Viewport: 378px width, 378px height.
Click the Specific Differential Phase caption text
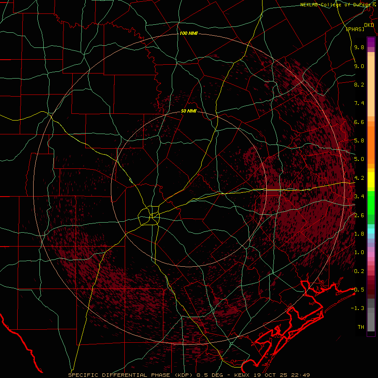189,375
